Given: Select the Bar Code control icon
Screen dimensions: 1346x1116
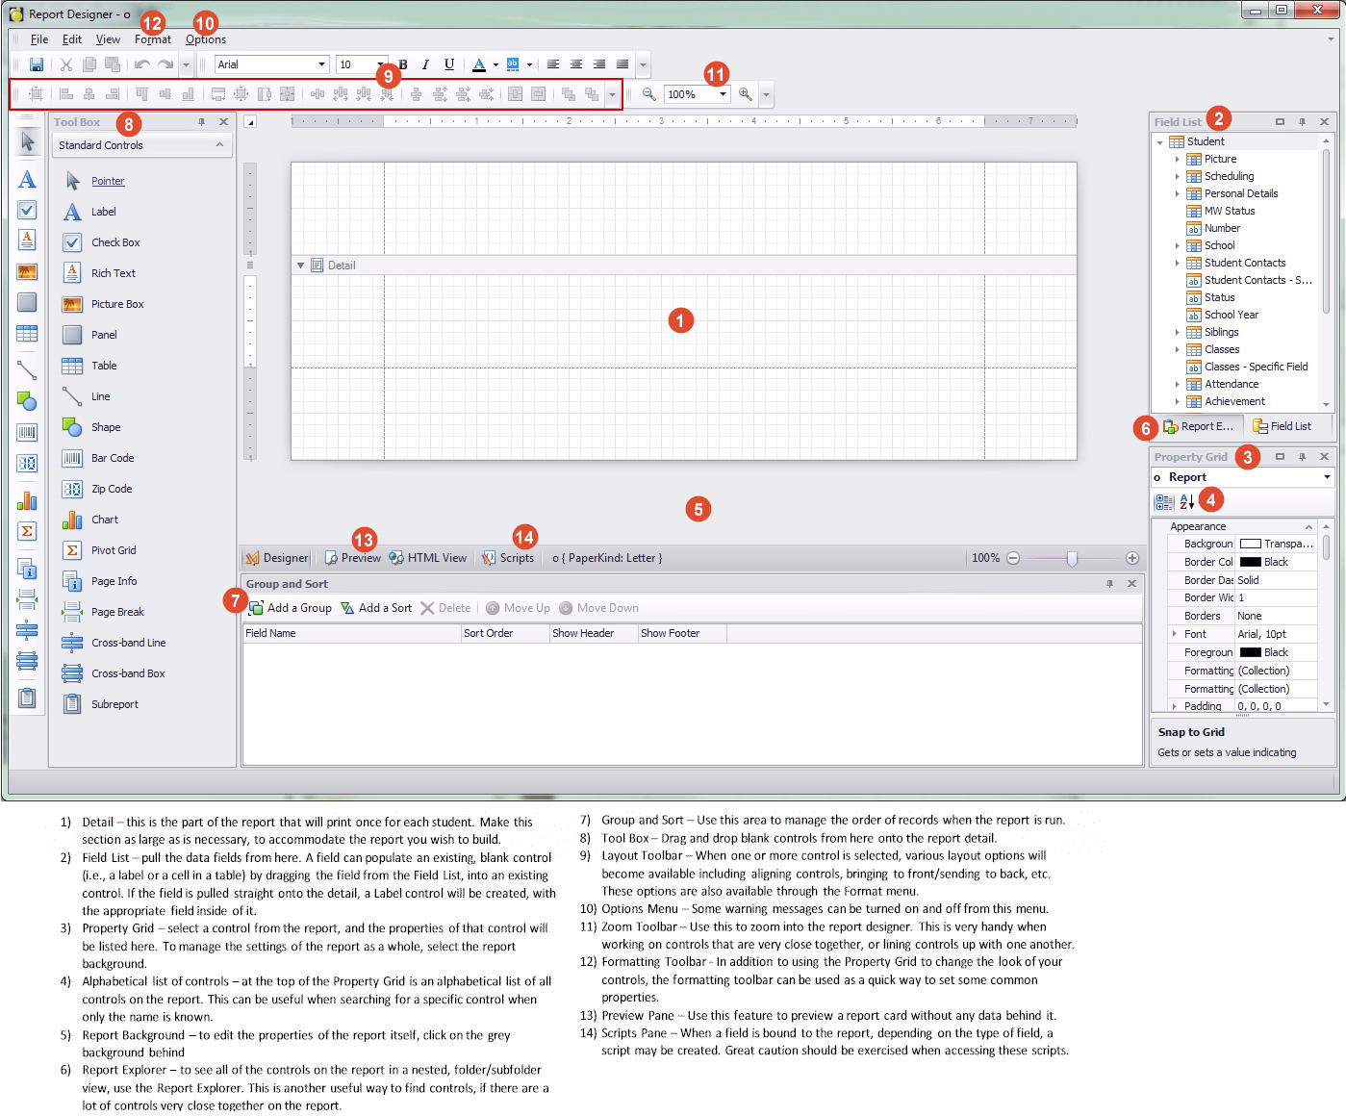Looking at the screenshot, I should [72, 458].
